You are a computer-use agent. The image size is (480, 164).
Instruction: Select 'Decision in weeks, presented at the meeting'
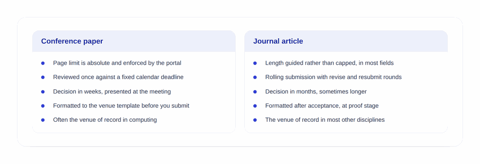coord(112,91)
